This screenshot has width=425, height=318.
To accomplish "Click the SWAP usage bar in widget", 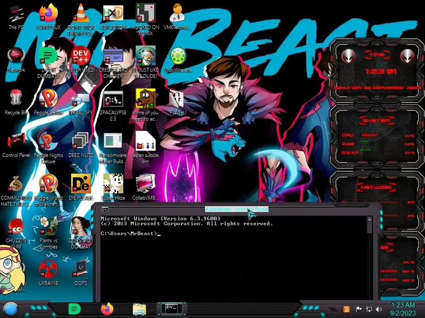I will 366,149.
